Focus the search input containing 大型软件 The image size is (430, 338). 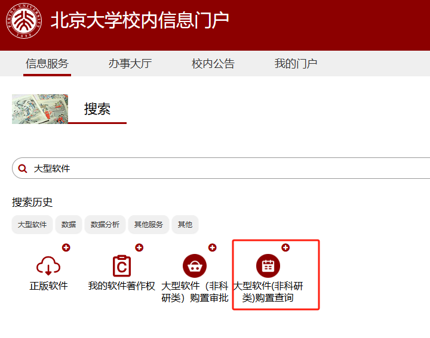(x=221, y=168)
